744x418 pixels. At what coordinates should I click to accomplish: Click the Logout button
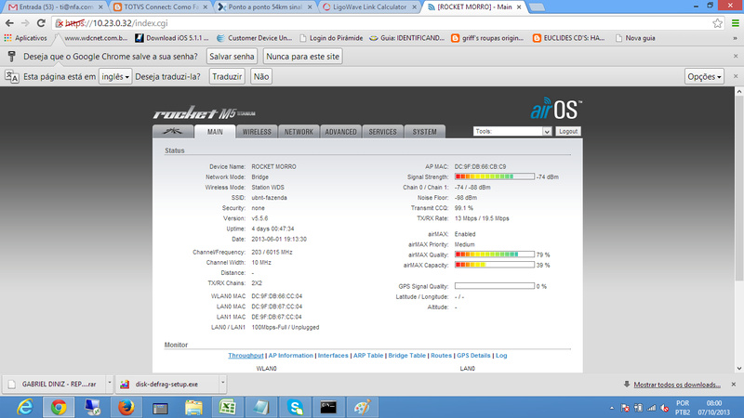(x=568, y=131)
